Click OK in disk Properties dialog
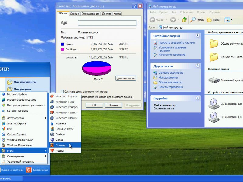Image resolution: width=243 pixels, height=182 pixels. pyautogui.click(x=94, y=105)
